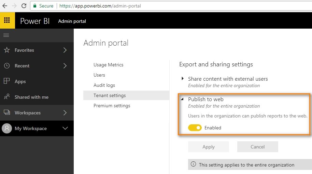Click the Shared with me people icon

[7, 97]
